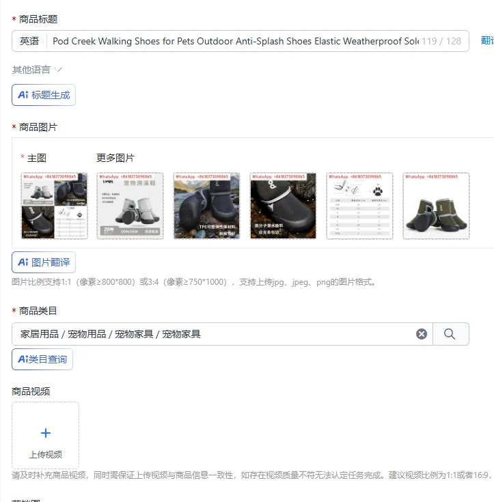Click the AI 标题生成 button
494x502 pixels.
[44, 95]
